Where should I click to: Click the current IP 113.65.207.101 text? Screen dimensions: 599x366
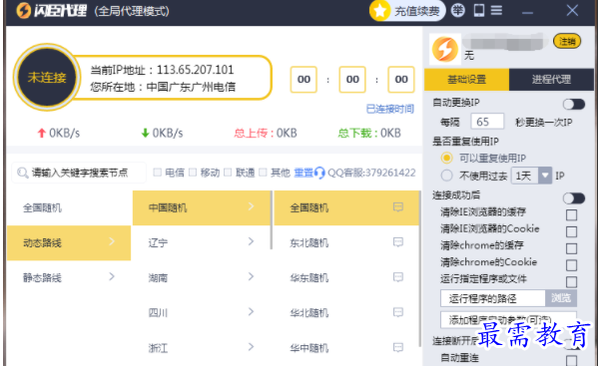[x=196, y=70]
